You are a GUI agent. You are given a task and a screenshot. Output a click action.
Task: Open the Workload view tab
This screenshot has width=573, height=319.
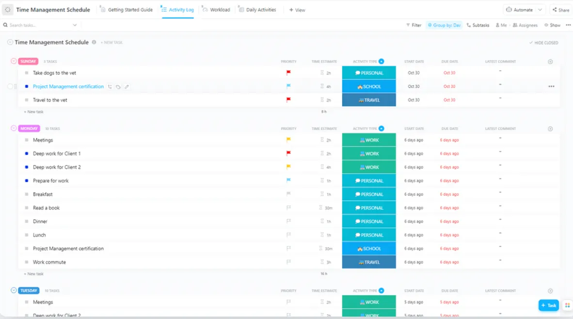(x=216, y=10)
